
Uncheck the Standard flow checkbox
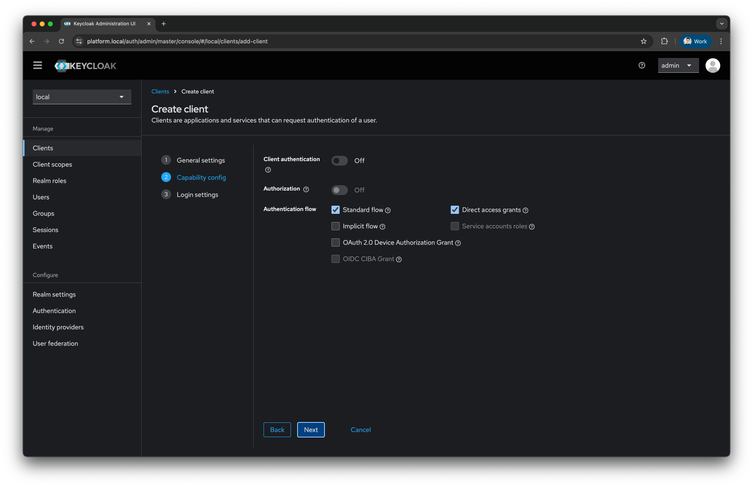coord(335,209)
